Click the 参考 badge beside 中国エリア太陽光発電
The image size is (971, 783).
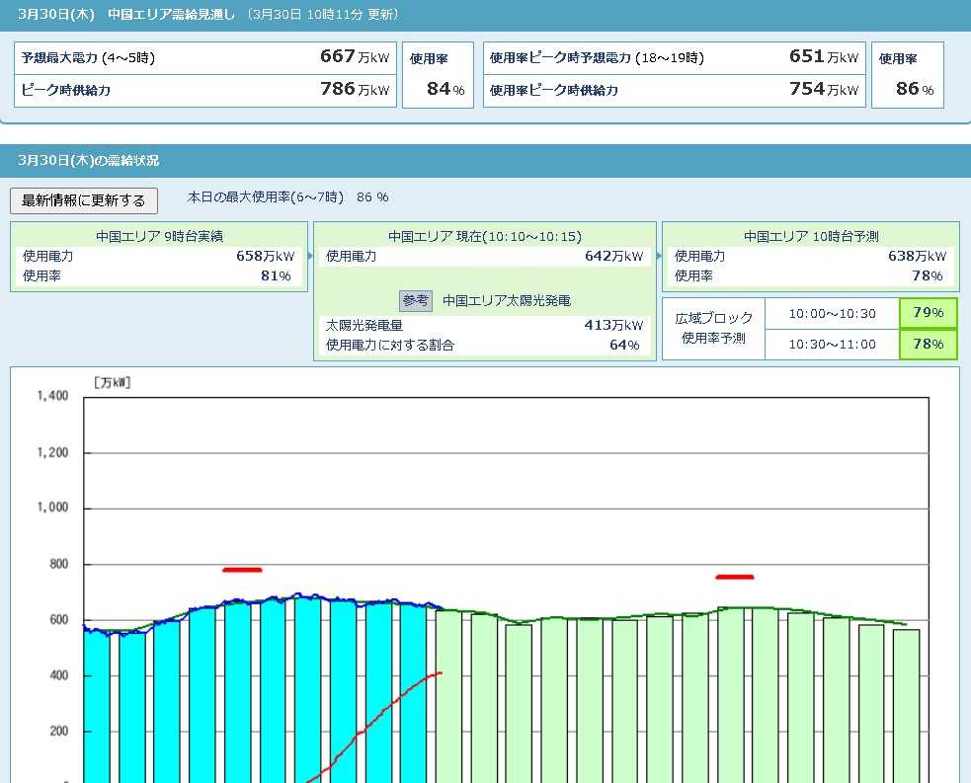tap(416, 300)
